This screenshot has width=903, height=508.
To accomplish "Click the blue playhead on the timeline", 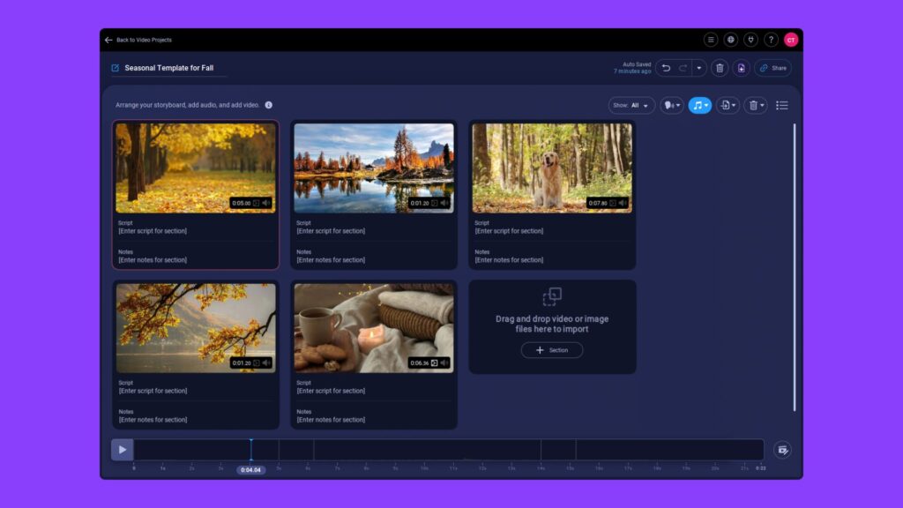I will pos(251,450).
